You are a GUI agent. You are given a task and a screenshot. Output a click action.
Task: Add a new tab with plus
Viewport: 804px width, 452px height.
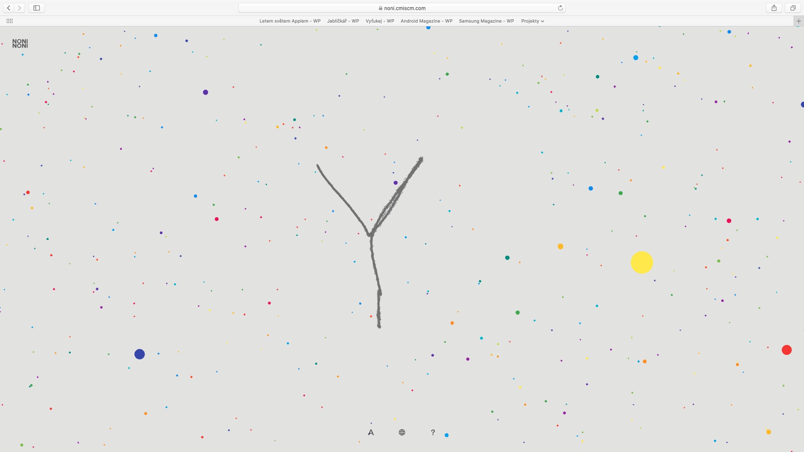(x=799, y=21)
